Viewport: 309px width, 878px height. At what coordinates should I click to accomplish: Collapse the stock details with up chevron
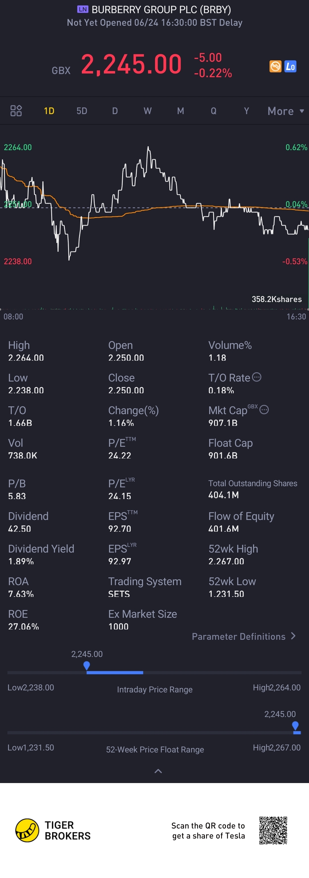click(158, 771)
